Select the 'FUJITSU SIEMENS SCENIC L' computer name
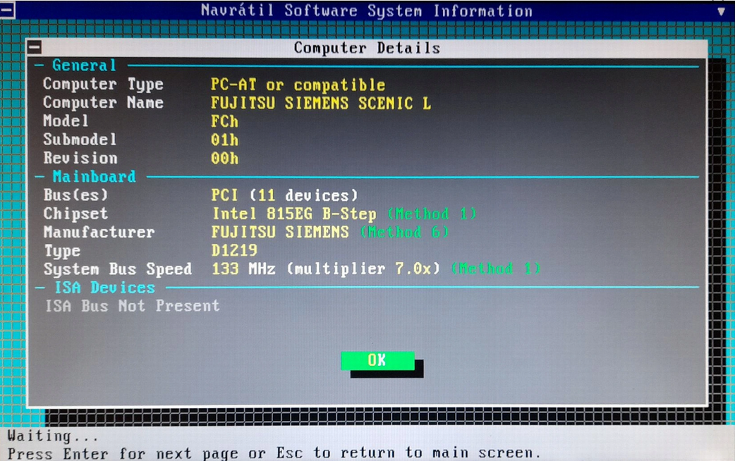The height and width of the screenshot is (461, 735). point(321,103)
